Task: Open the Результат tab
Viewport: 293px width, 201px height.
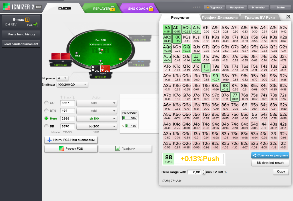Action: click(180, 17)
